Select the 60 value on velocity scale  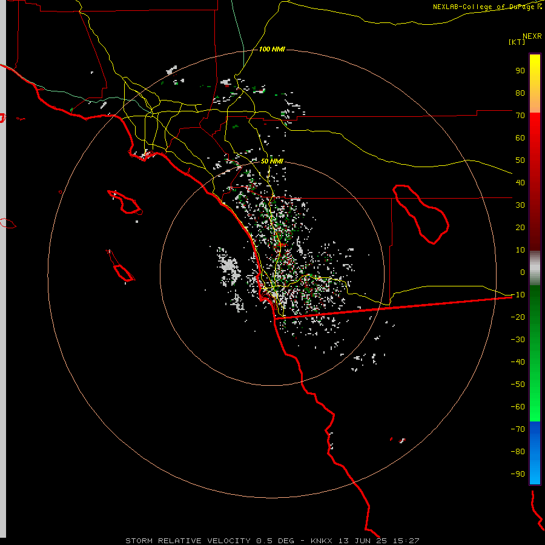(x=520, y=137)
